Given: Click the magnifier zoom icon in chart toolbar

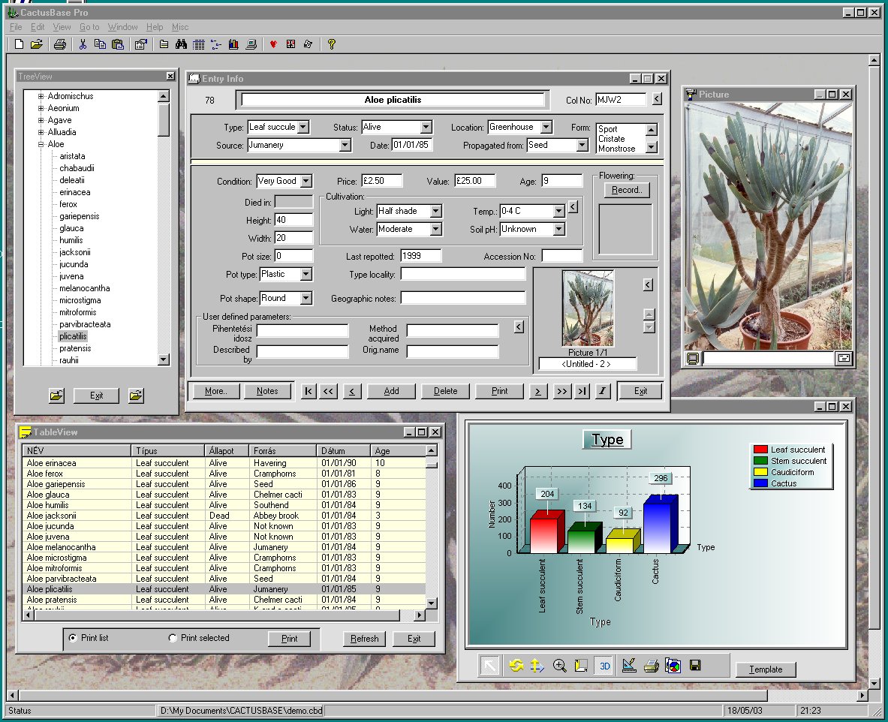Looking at the screenshot, I should (x=559, y=666).
